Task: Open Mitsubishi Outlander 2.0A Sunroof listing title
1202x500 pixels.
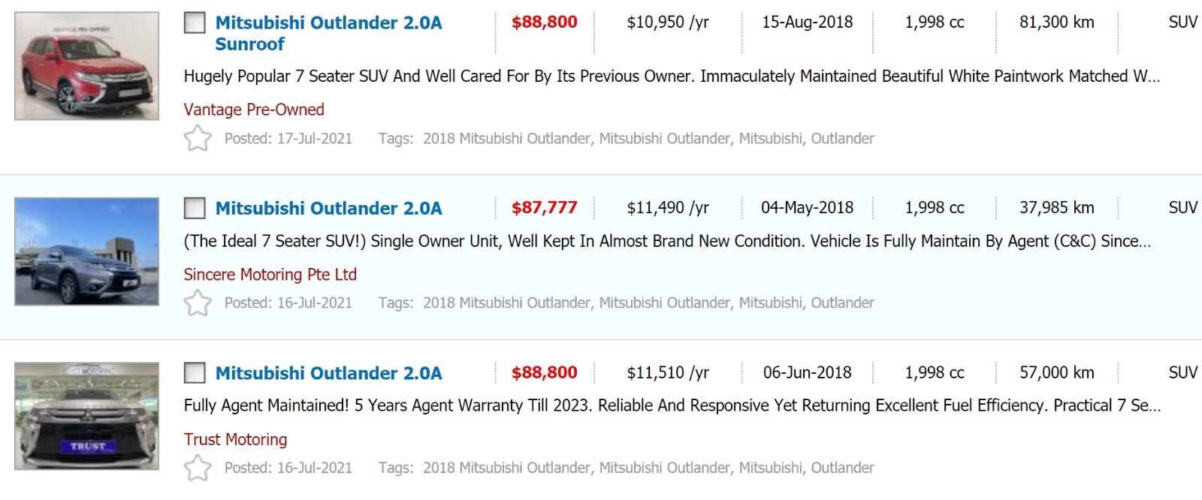Action: tap(328, 33)
